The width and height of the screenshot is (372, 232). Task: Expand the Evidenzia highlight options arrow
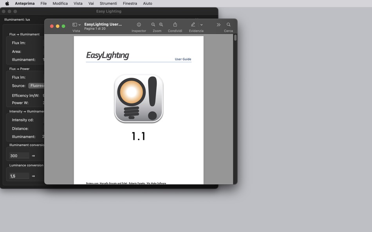point(201,25)
